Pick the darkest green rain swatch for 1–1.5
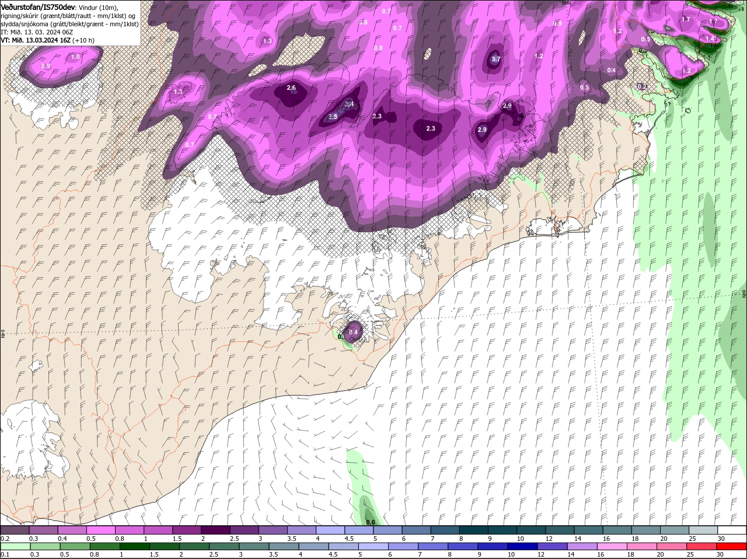This screenshot has height=559, width=747. 135,547
